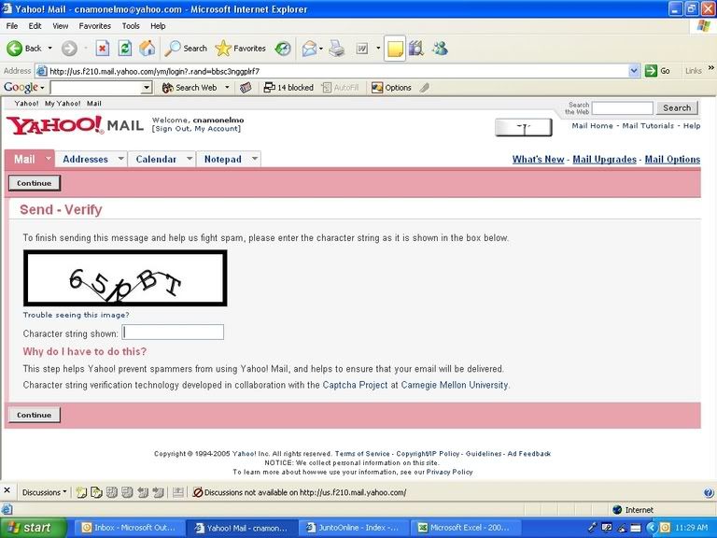Click the Print icon
The width and height of the screenshot is (717, 538).
[x=337, y=48]
